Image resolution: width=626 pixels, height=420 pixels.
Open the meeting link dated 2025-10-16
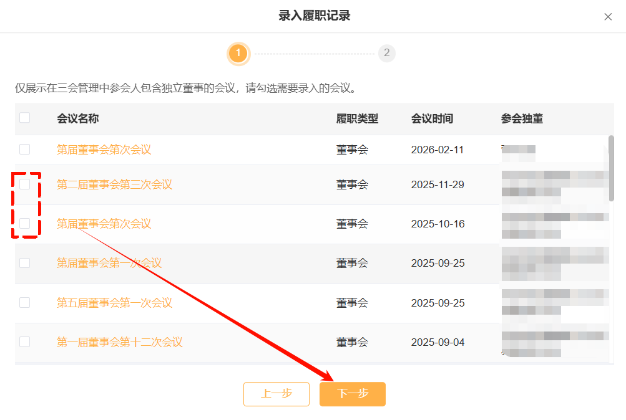pos(104,224)
